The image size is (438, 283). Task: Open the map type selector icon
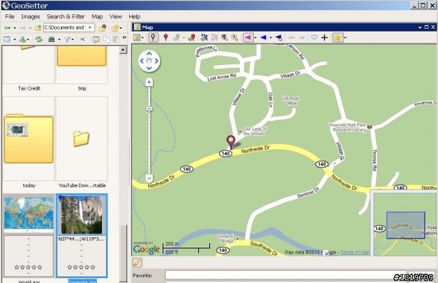point(137,38)
